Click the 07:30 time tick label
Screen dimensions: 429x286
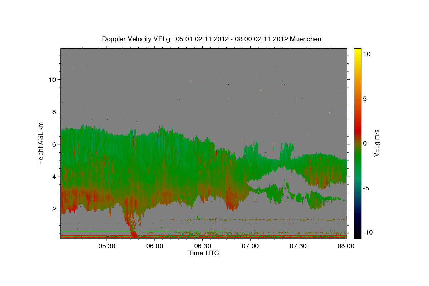(x=298, y=246)
